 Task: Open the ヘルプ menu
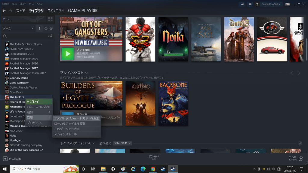tap(40, 4)
